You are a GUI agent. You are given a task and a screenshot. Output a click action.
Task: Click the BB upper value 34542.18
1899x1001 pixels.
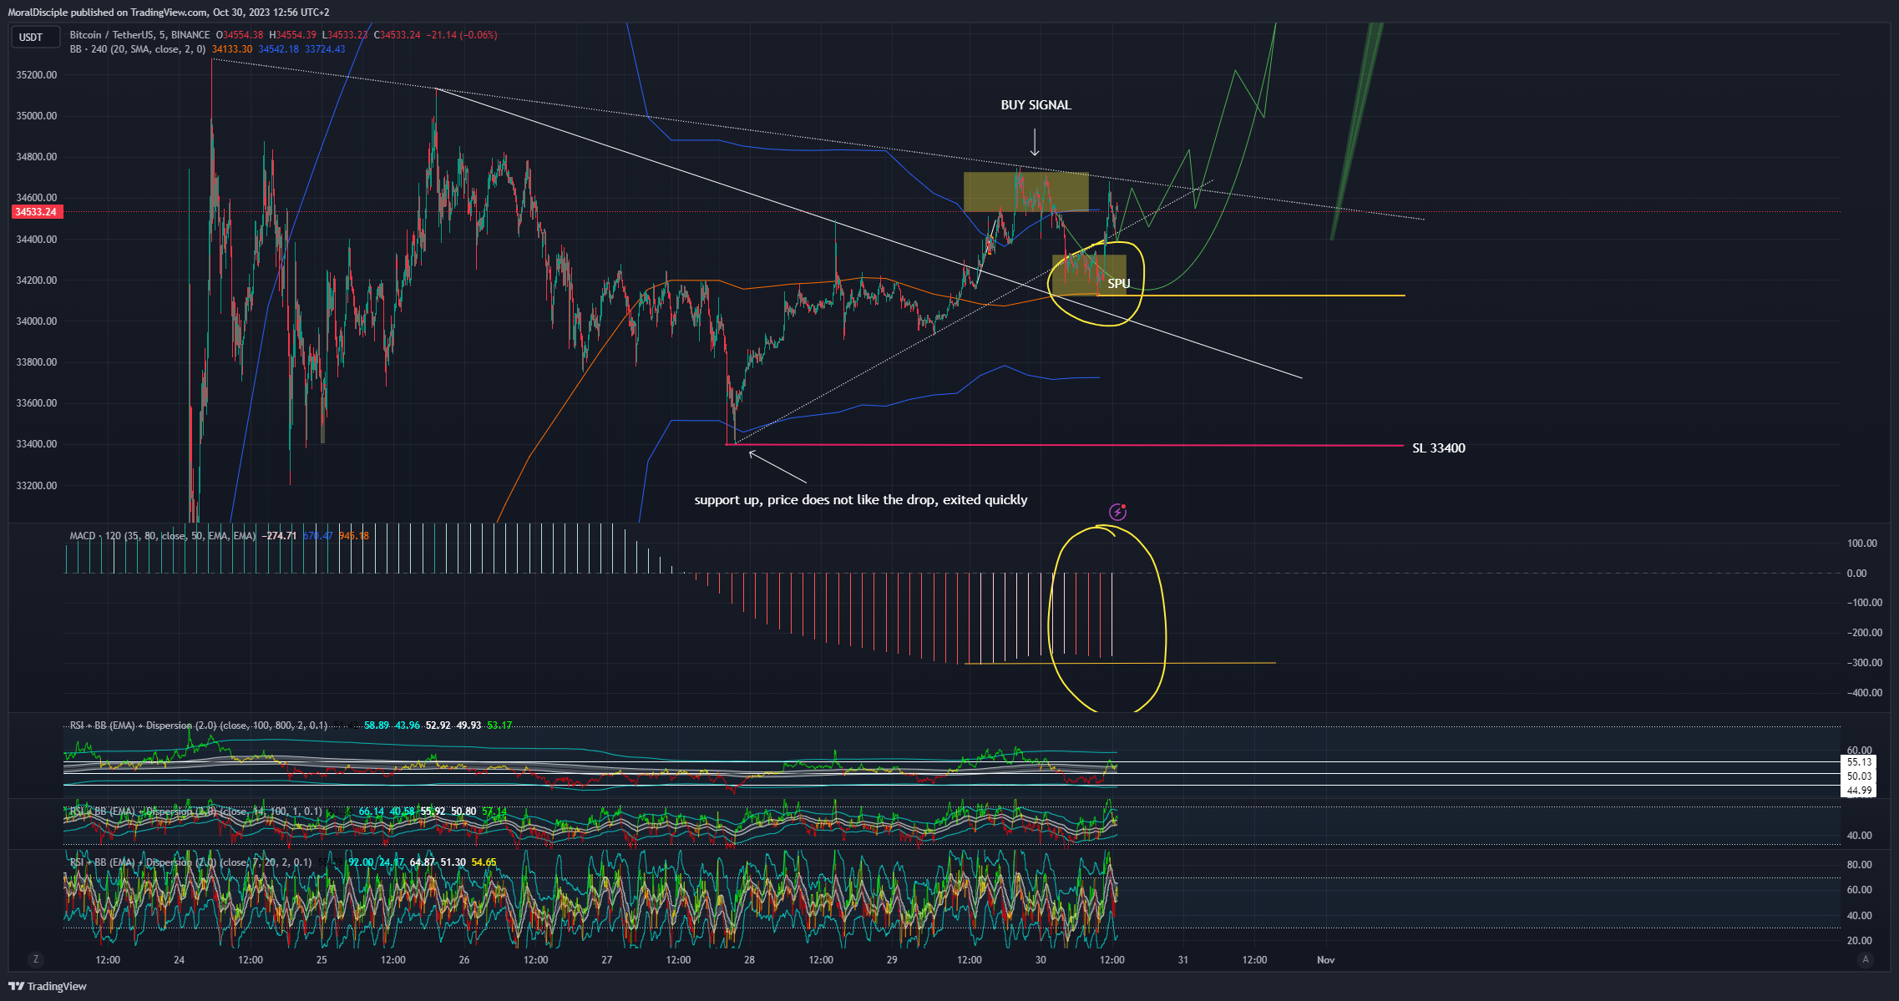279,49
